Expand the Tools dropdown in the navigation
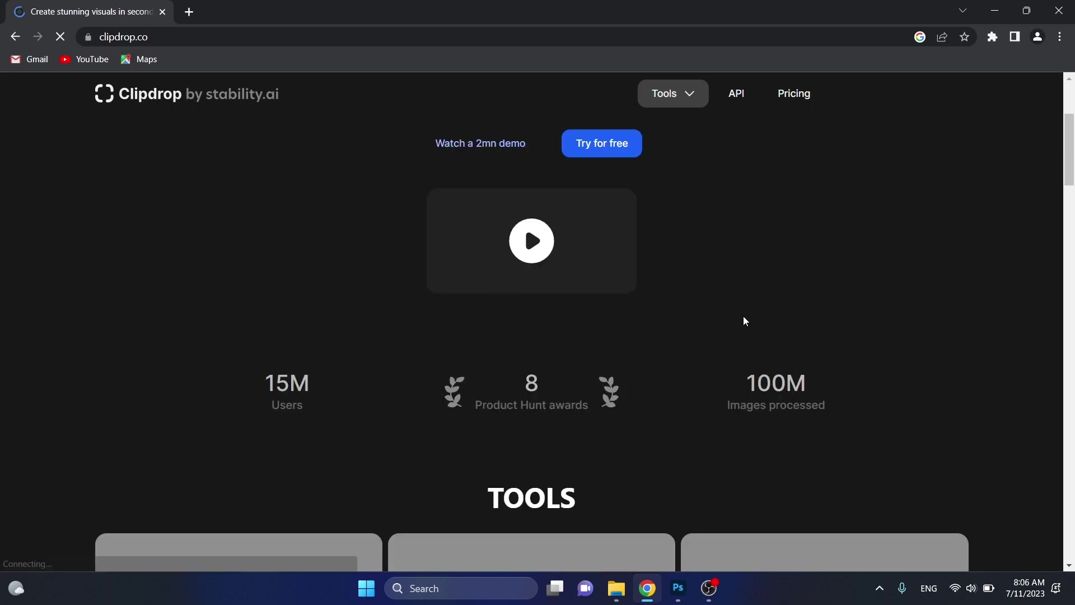Viewport: 1075px width, 605px height. click(x=672, y=94)
